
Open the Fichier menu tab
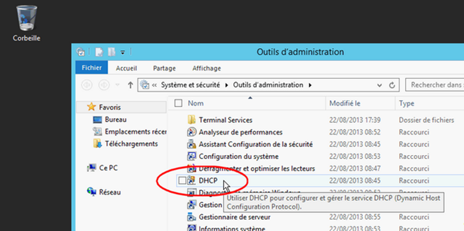pyautogui.click(x=92, y=68)
